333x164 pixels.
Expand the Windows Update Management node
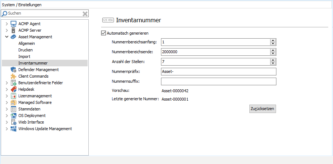point(7,129)
